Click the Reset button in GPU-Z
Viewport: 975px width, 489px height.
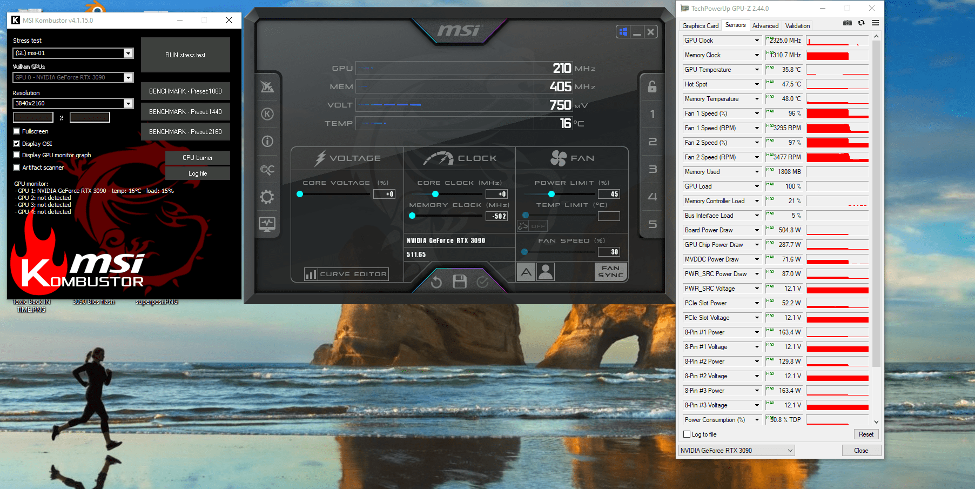(x=866, y=434)
